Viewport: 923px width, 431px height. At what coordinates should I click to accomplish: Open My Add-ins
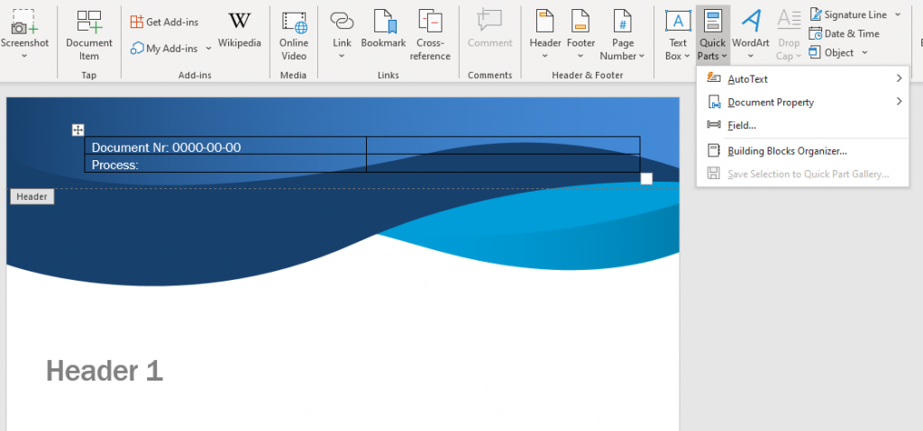click(x=164, y=49)
